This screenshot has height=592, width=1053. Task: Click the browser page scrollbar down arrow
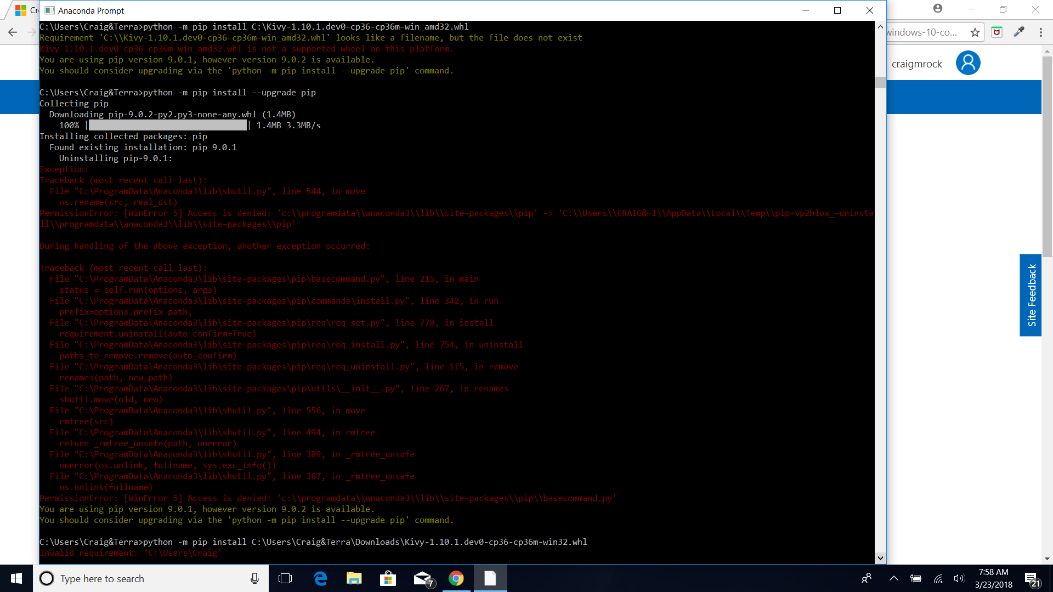pos(1047,559)
